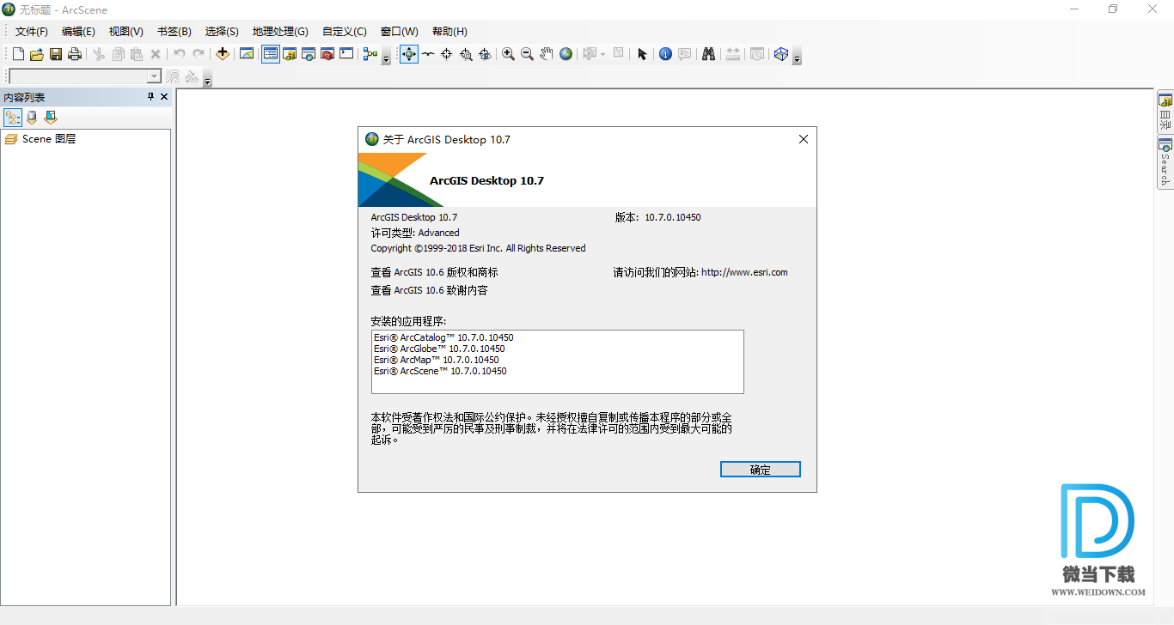Open the 视图(V) menu
Viewport: 1174px width, 625px height.
[x=125, y=32]
